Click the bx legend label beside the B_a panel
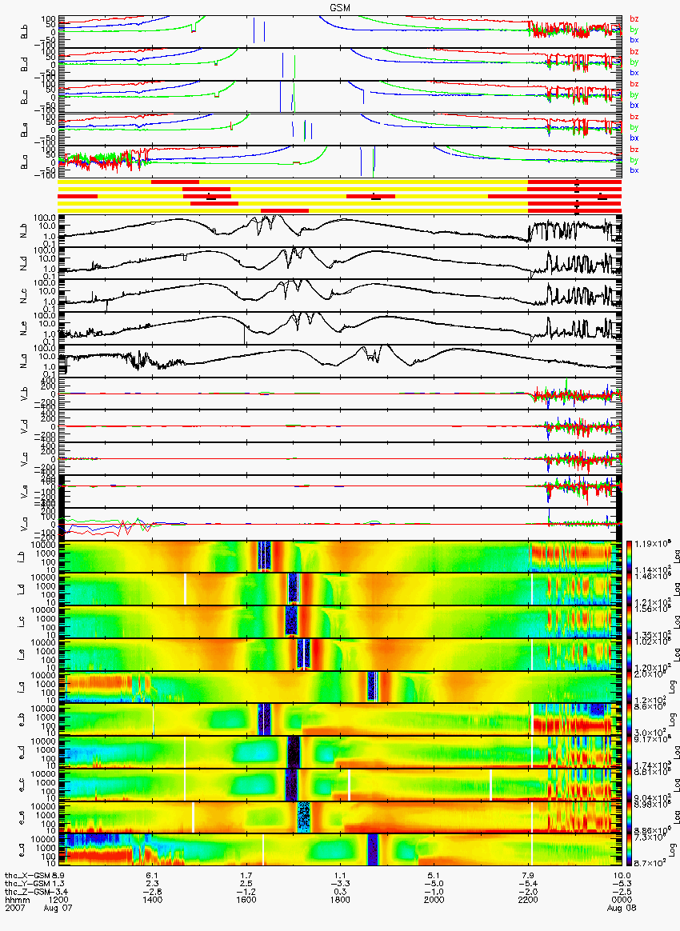680x931 pixels. click(x=634, y=170)
